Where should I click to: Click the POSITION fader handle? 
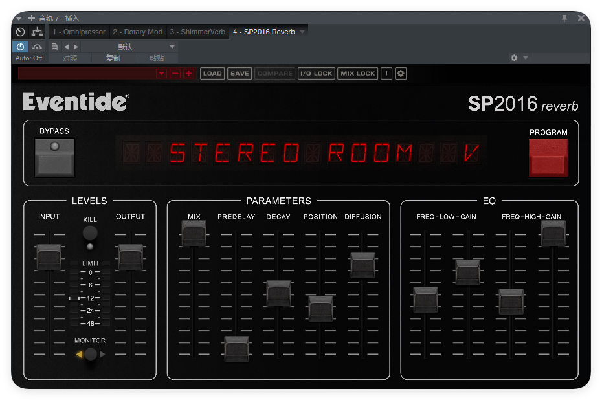tap(320, 308)
